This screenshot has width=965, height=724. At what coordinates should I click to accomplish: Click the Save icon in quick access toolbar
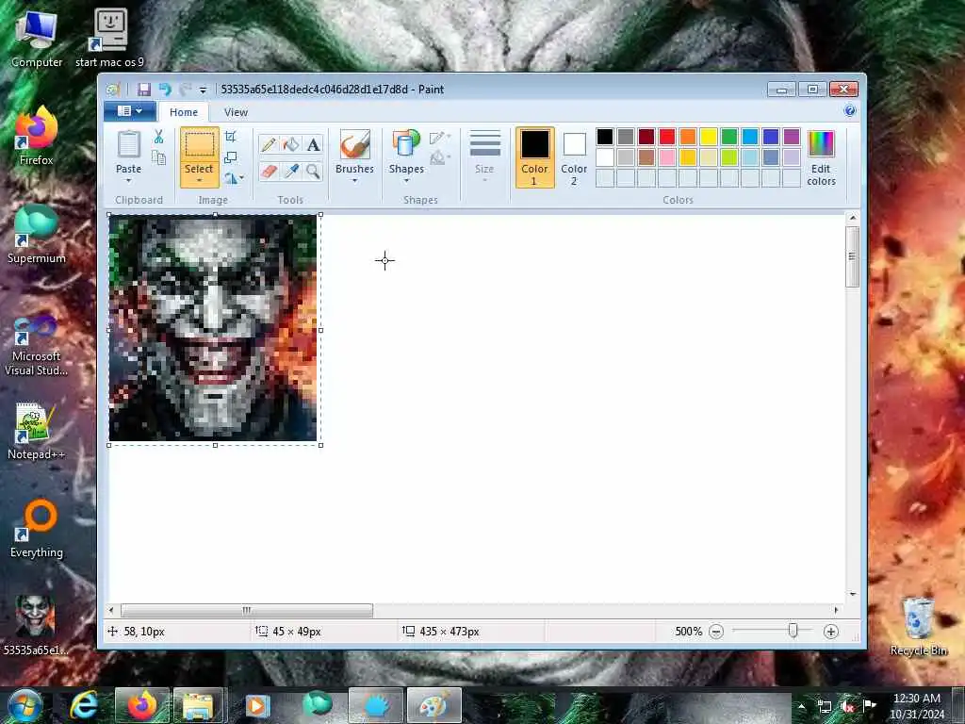[144, 90]
